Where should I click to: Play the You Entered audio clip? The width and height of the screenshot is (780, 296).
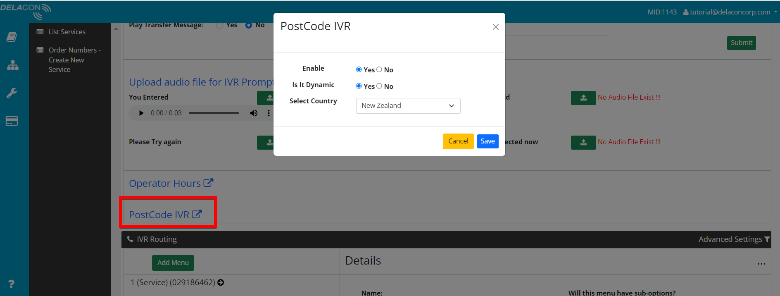(x=141, y=113)
